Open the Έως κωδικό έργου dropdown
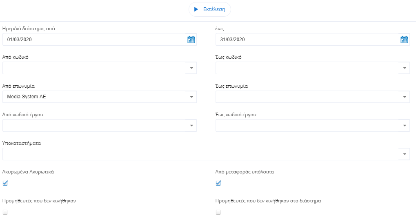 coord(404,126)
